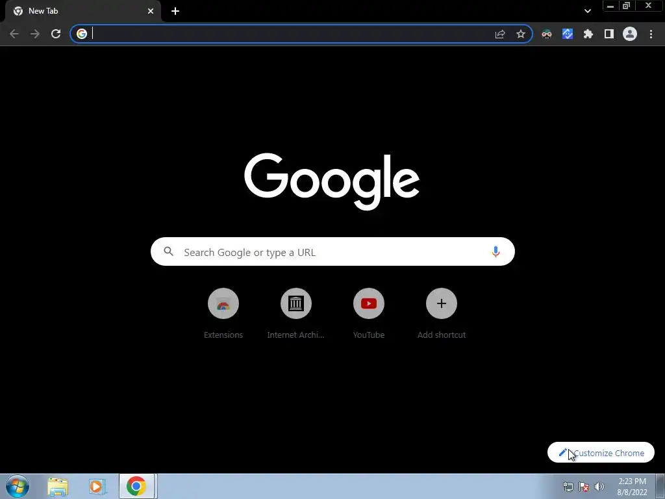This screenshot has height=499, width=665.
Task: Open the profile avatar menu
Action: [630, 34]
